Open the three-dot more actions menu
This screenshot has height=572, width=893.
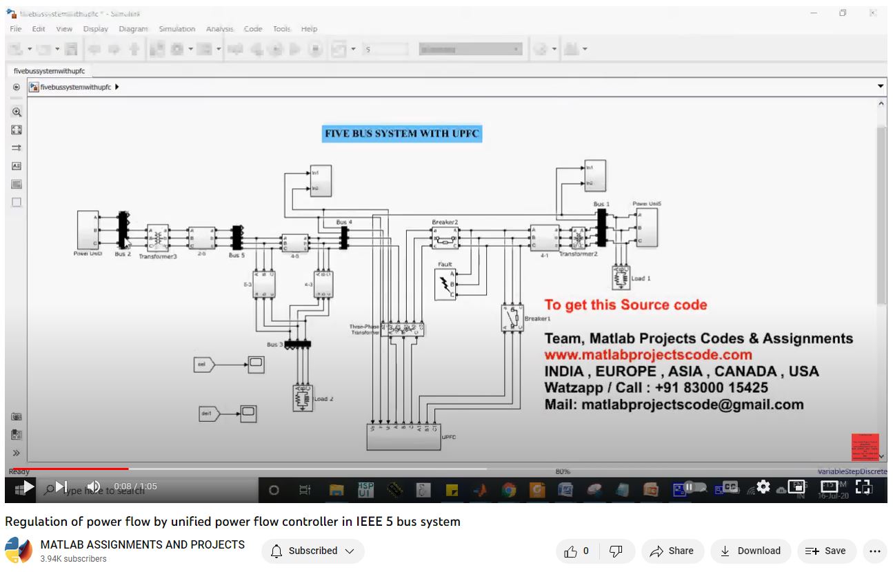point(875,551)
